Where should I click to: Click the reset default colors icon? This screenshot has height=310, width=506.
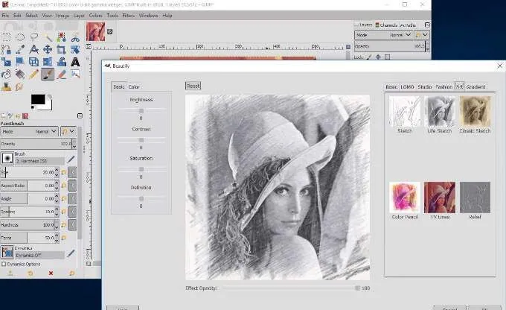33,107
